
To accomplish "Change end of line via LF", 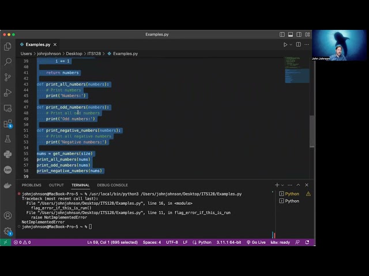I will coord(185,243).
